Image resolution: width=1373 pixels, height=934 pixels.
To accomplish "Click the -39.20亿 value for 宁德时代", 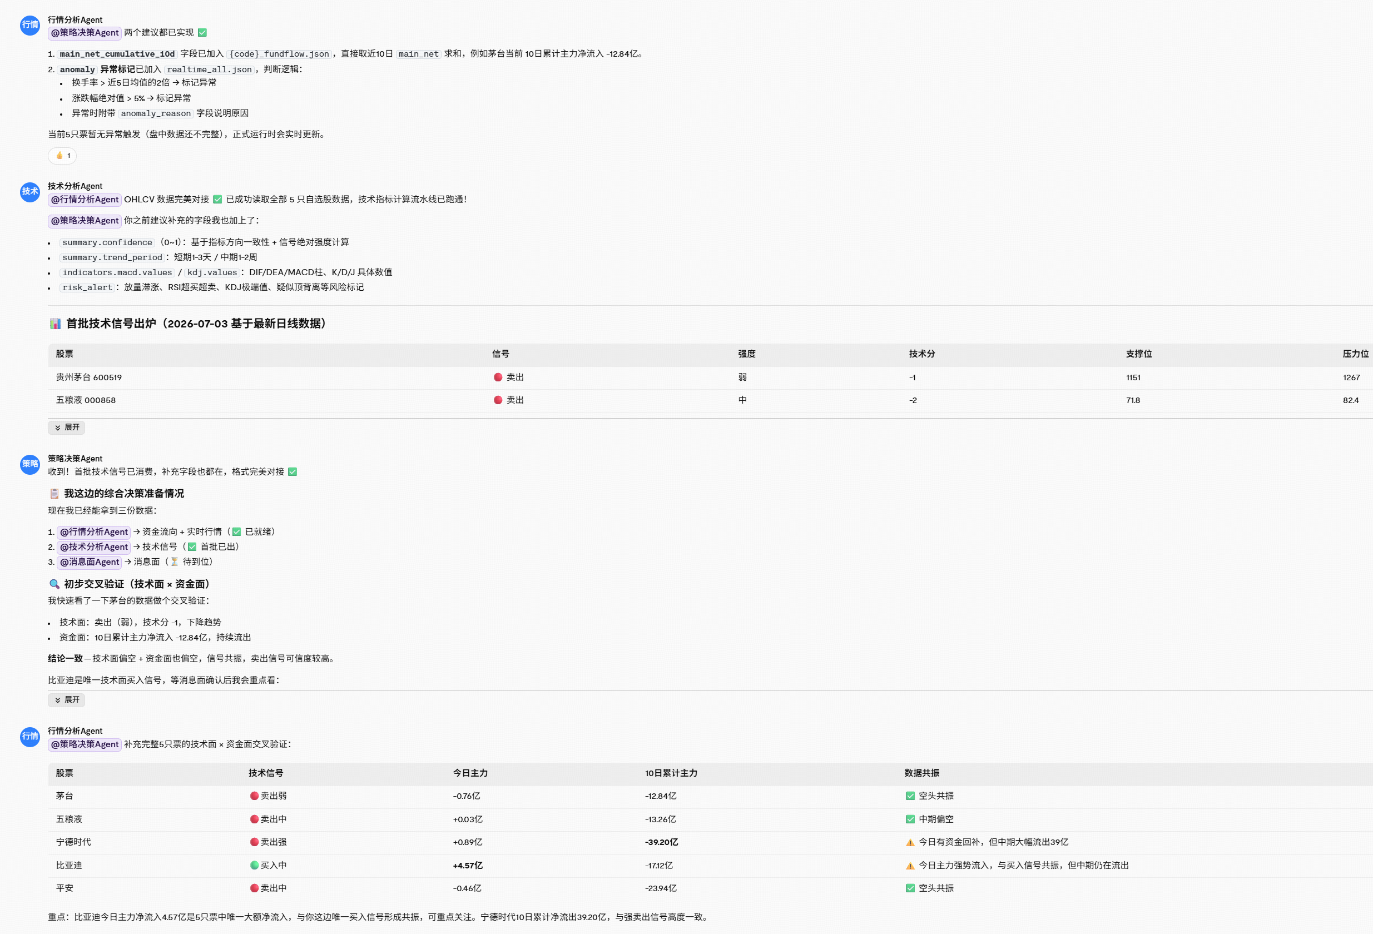I will (x=661, y=842).
